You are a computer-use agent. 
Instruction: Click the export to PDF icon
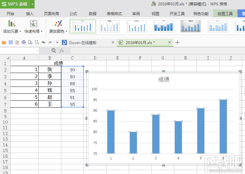point(17,42)
